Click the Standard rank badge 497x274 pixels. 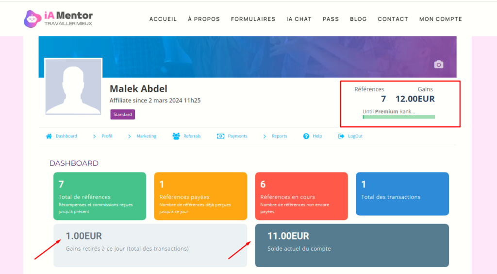[122, 115]
